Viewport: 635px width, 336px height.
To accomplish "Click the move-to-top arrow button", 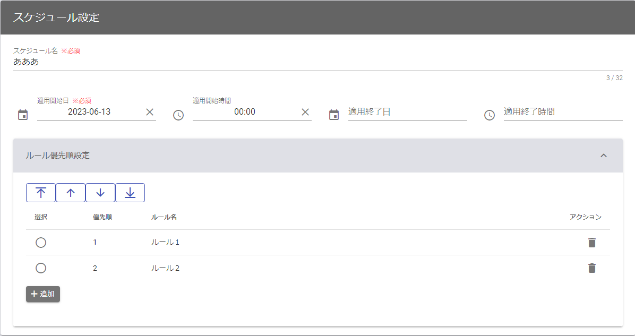I will pos(41,193).
